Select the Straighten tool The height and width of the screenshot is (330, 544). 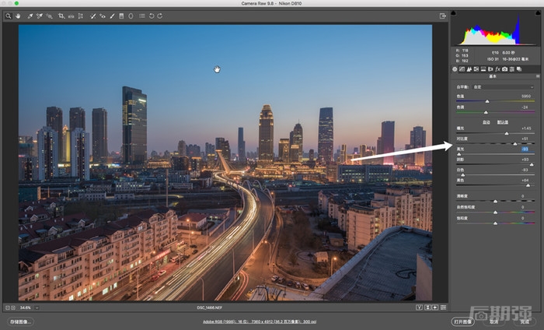(x=71, y=16)
